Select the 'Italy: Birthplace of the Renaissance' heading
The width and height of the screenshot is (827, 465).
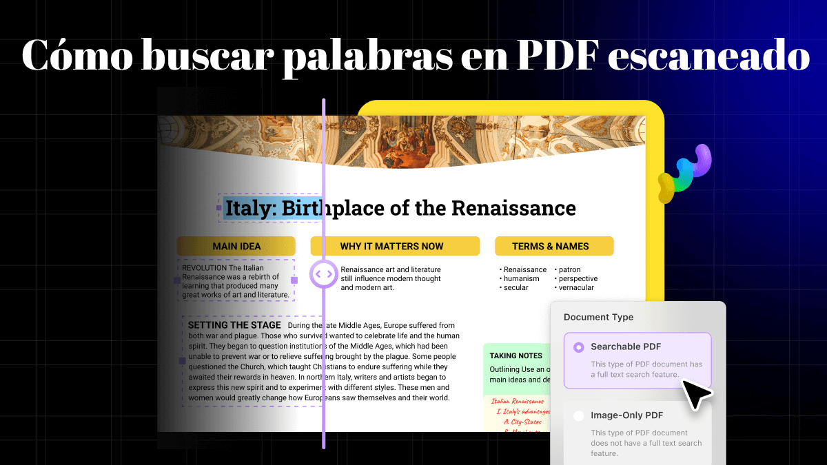pos(398,207)
